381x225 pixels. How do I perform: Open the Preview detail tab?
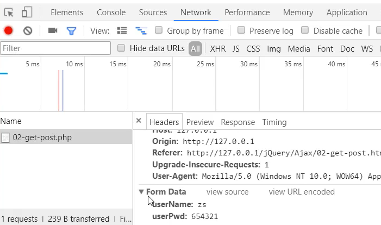pos(200,122)
